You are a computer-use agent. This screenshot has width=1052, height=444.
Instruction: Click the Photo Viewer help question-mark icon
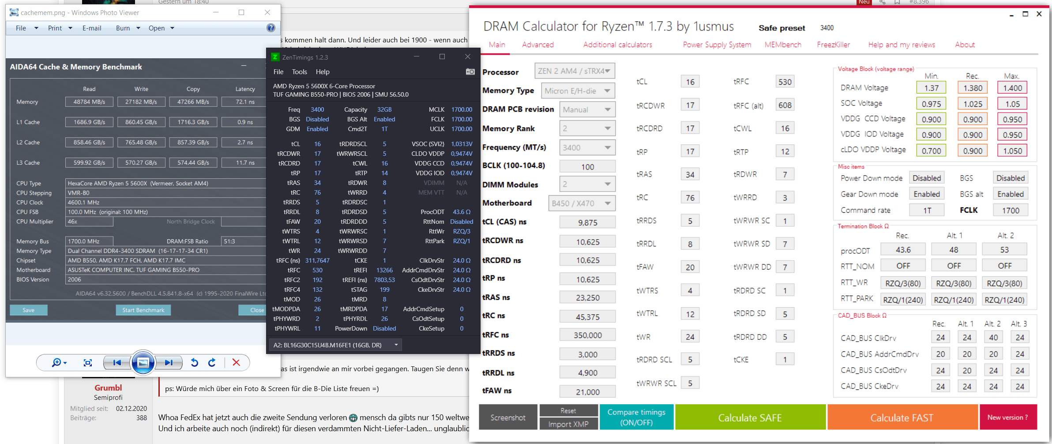pyautogui.click(x=271, y=28)
